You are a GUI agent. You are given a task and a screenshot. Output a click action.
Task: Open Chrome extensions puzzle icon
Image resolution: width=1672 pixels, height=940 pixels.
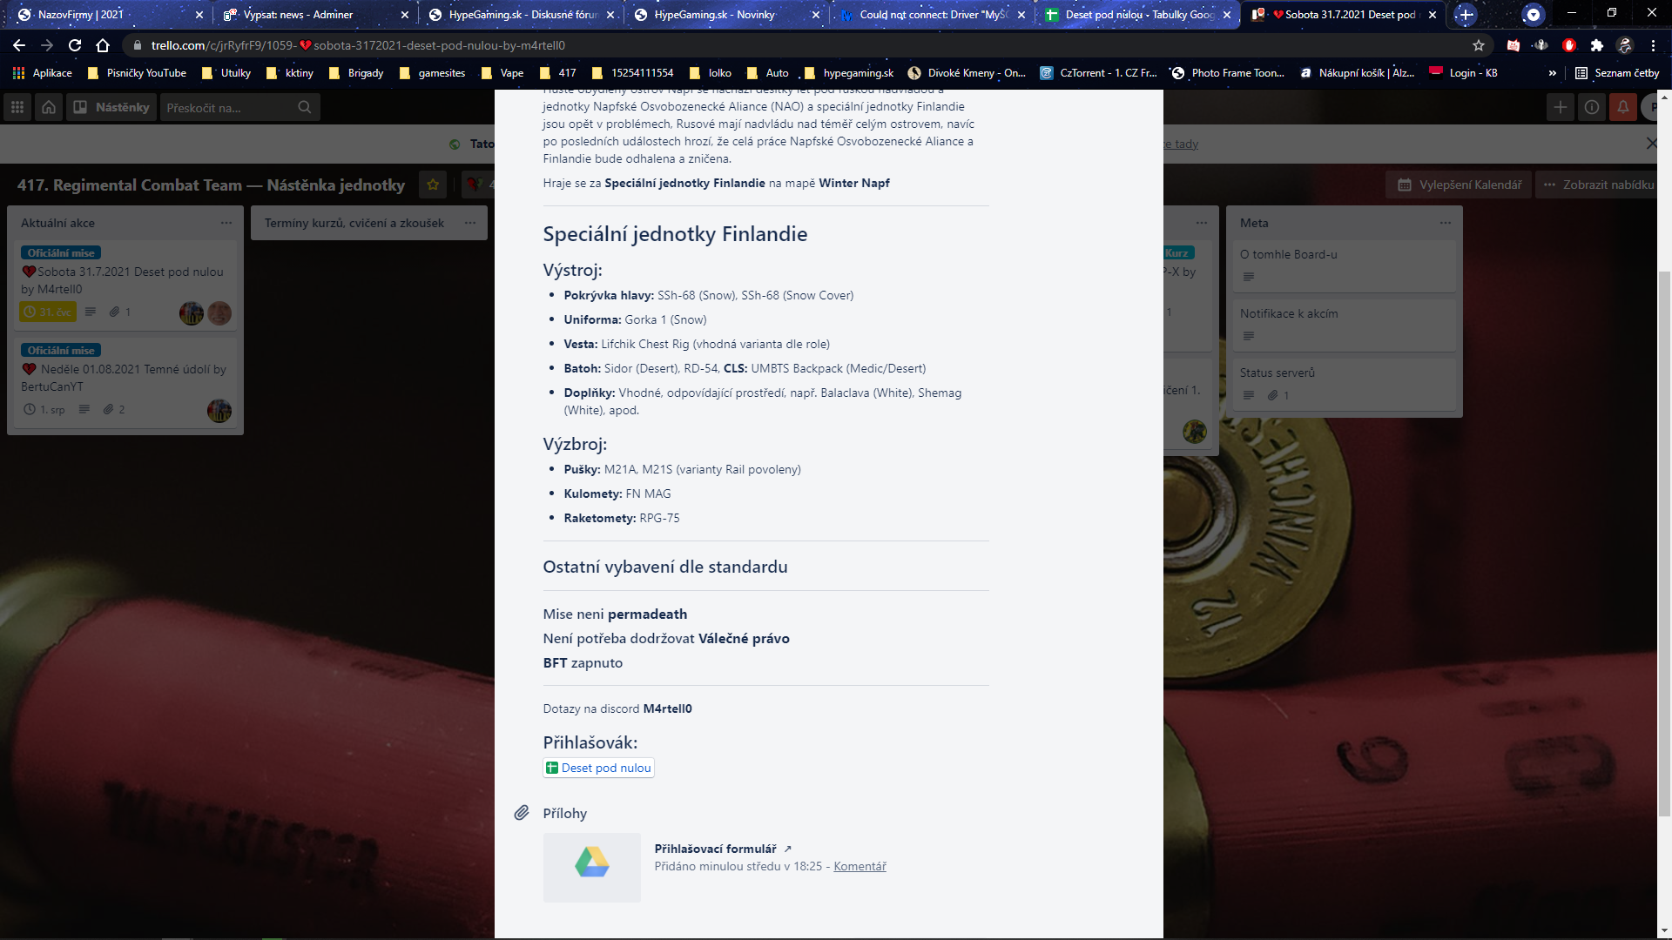pyautogui.click(x=1597, y=45)
